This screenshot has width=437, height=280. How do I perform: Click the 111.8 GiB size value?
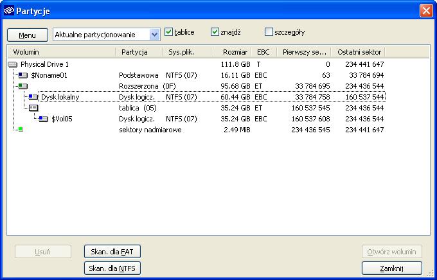tap(235, 65)
